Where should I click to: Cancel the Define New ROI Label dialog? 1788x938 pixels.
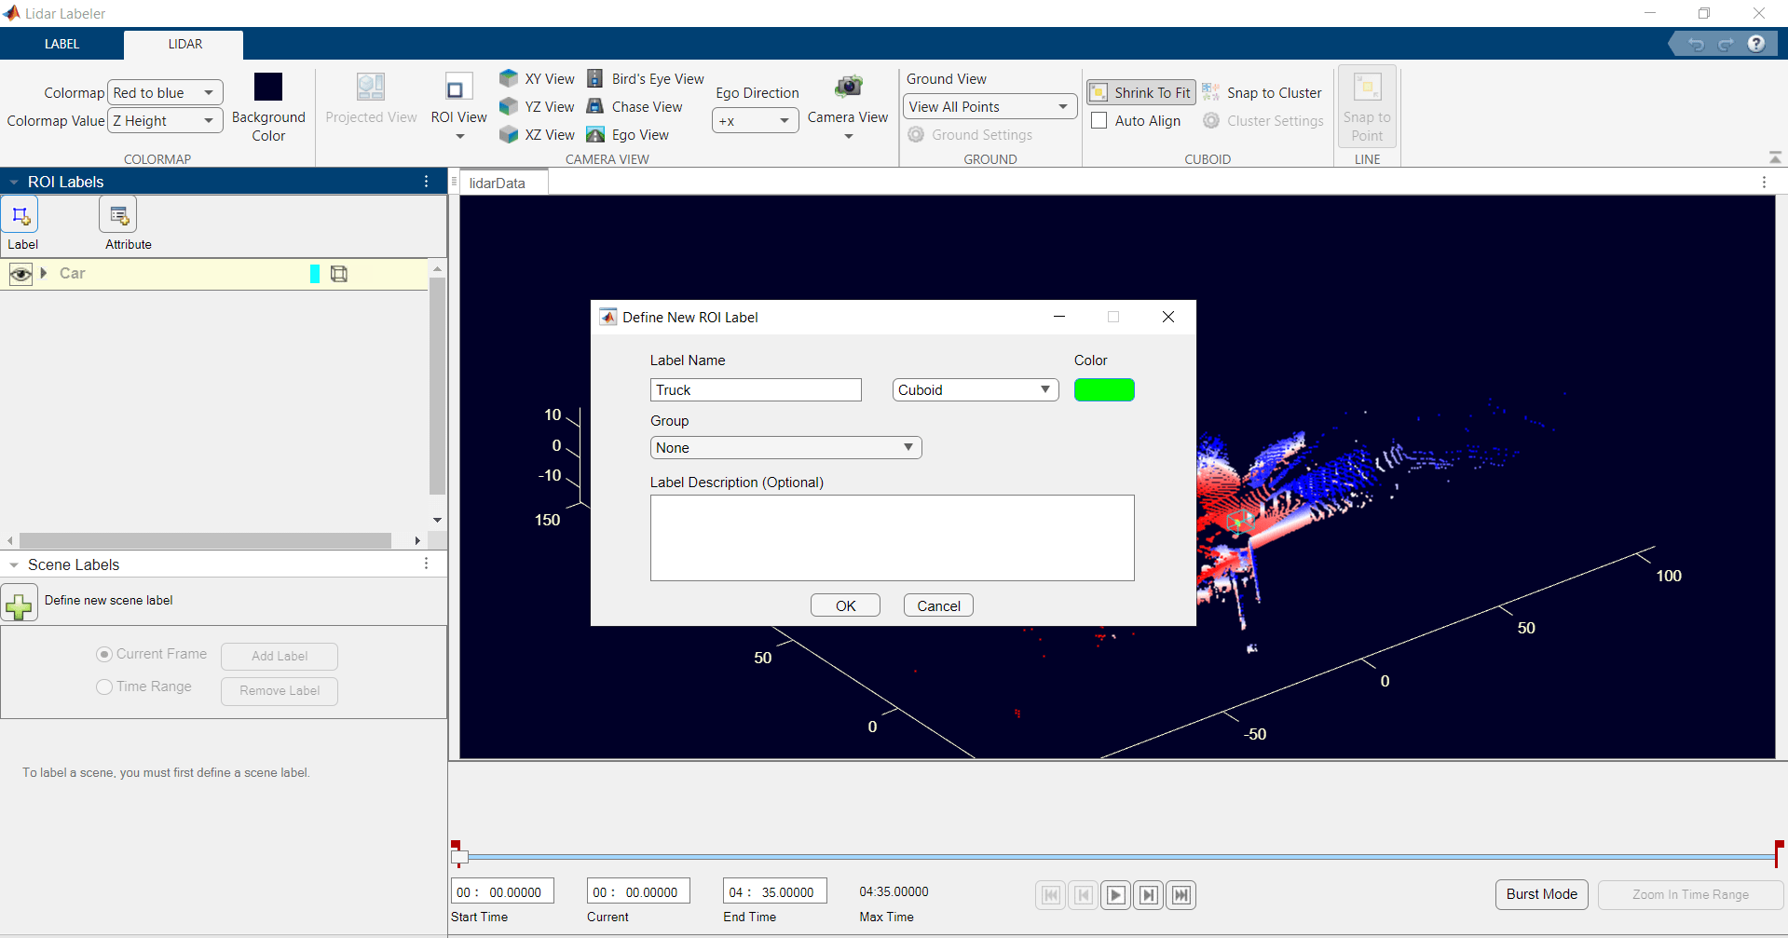[x=938, y=605]
